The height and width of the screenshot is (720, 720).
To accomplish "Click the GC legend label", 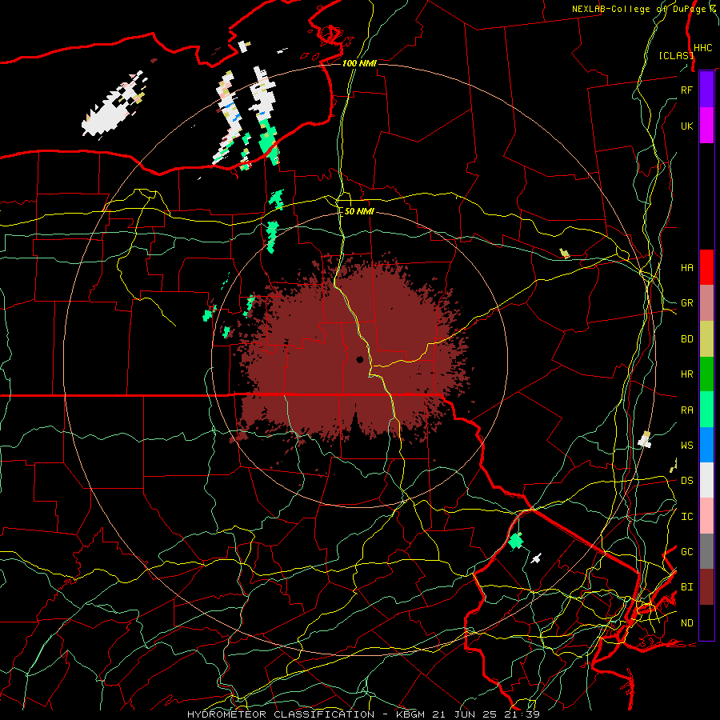I will tap(686, 552).
